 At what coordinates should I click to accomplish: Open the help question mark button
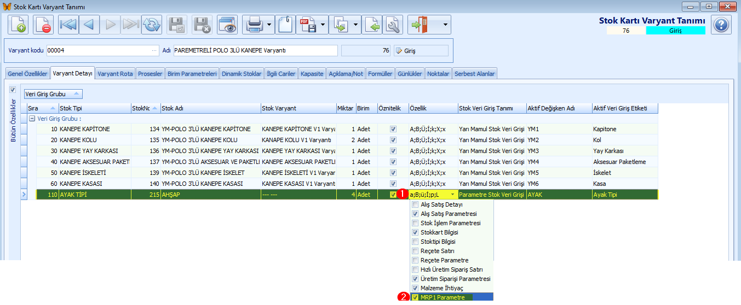tap(721, 25)
